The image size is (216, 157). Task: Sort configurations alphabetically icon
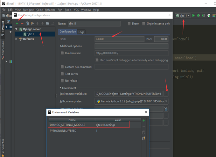pos(53,24)
